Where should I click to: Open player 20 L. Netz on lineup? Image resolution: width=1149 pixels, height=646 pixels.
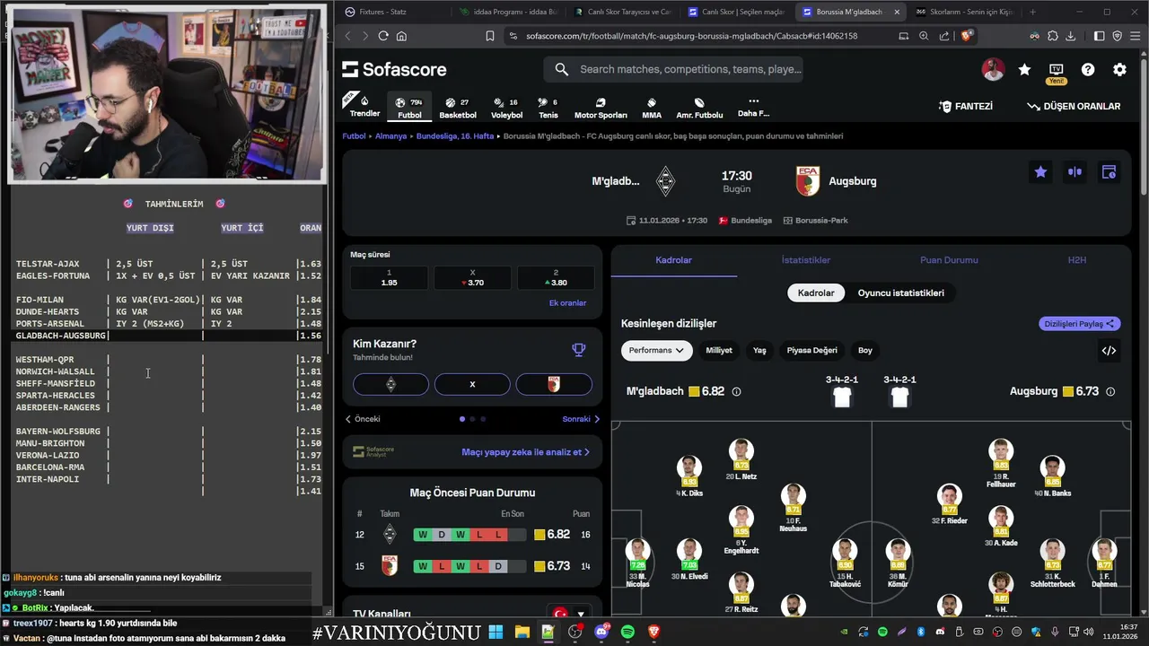click(x=741, y=460)
